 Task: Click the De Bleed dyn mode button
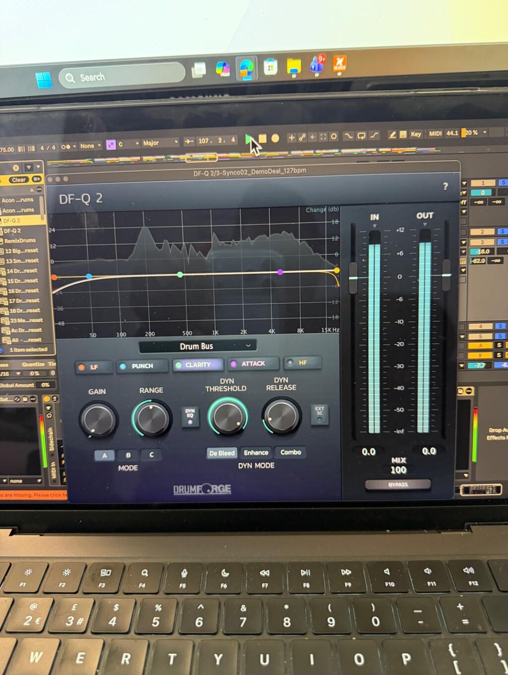pyautogui.click(x=222, y=453)
